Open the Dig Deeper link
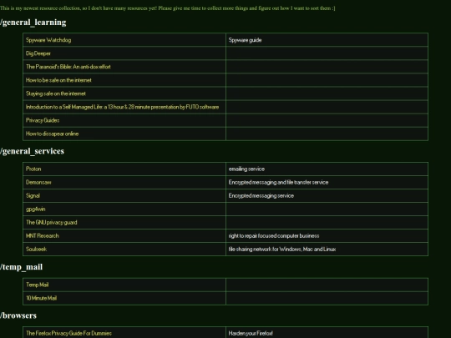451x338 pixels. pos(38,53)
